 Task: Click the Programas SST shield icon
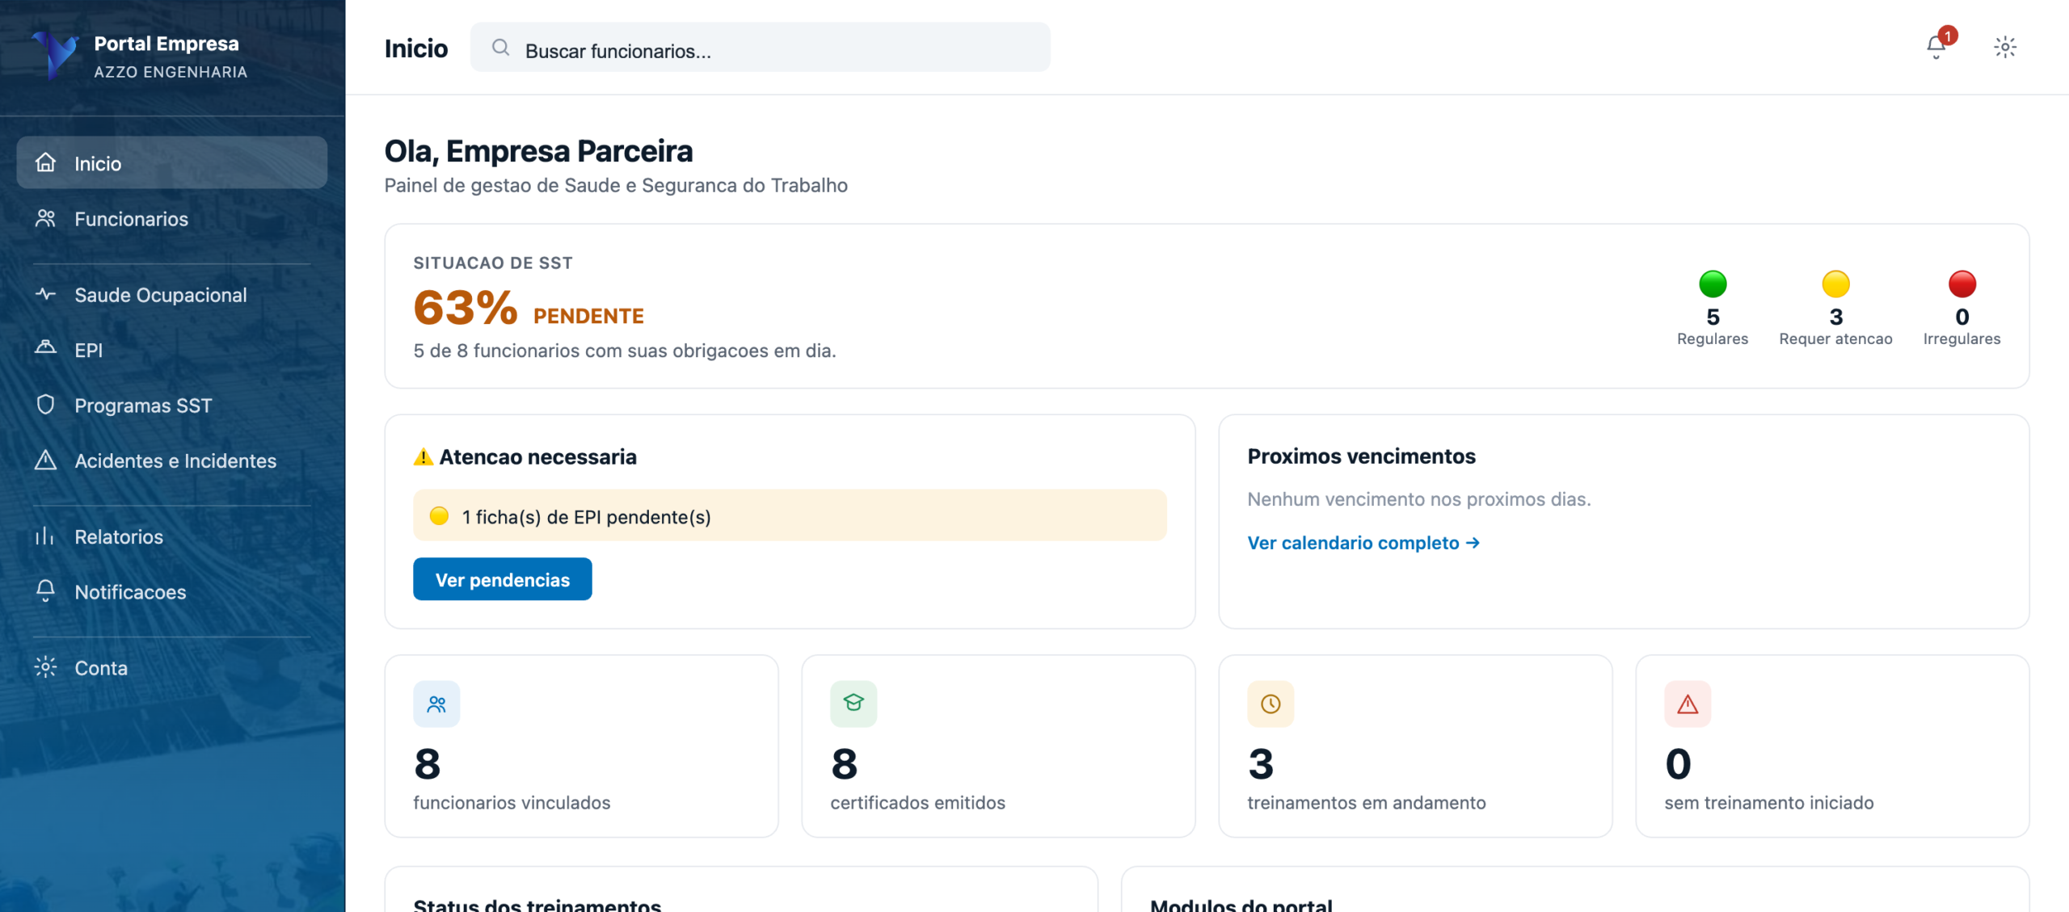(46, 404)
